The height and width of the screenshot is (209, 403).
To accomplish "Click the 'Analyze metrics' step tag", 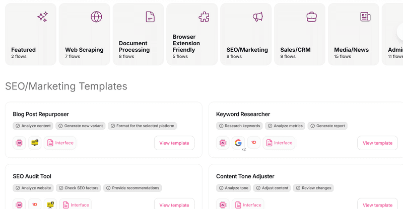I will [285, 126].
